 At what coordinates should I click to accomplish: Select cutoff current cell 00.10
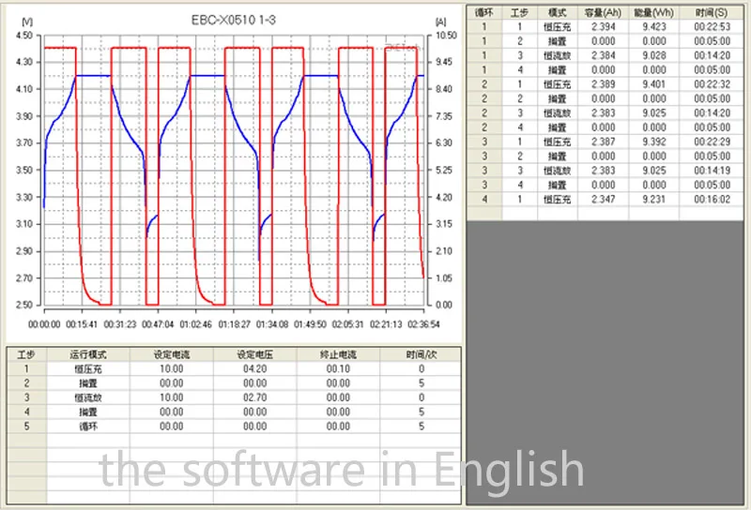(x=338, y=368)
